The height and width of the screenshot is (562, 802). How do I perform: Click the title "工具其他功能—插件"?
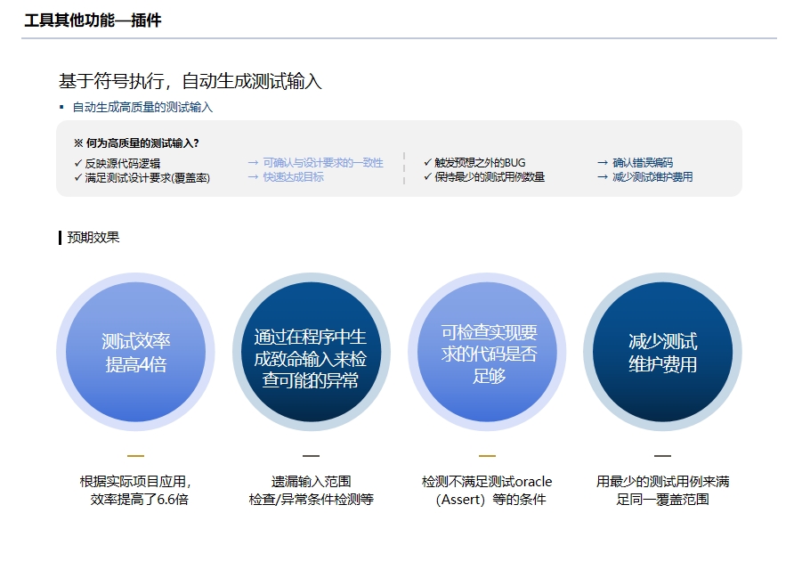pos(93,20)
